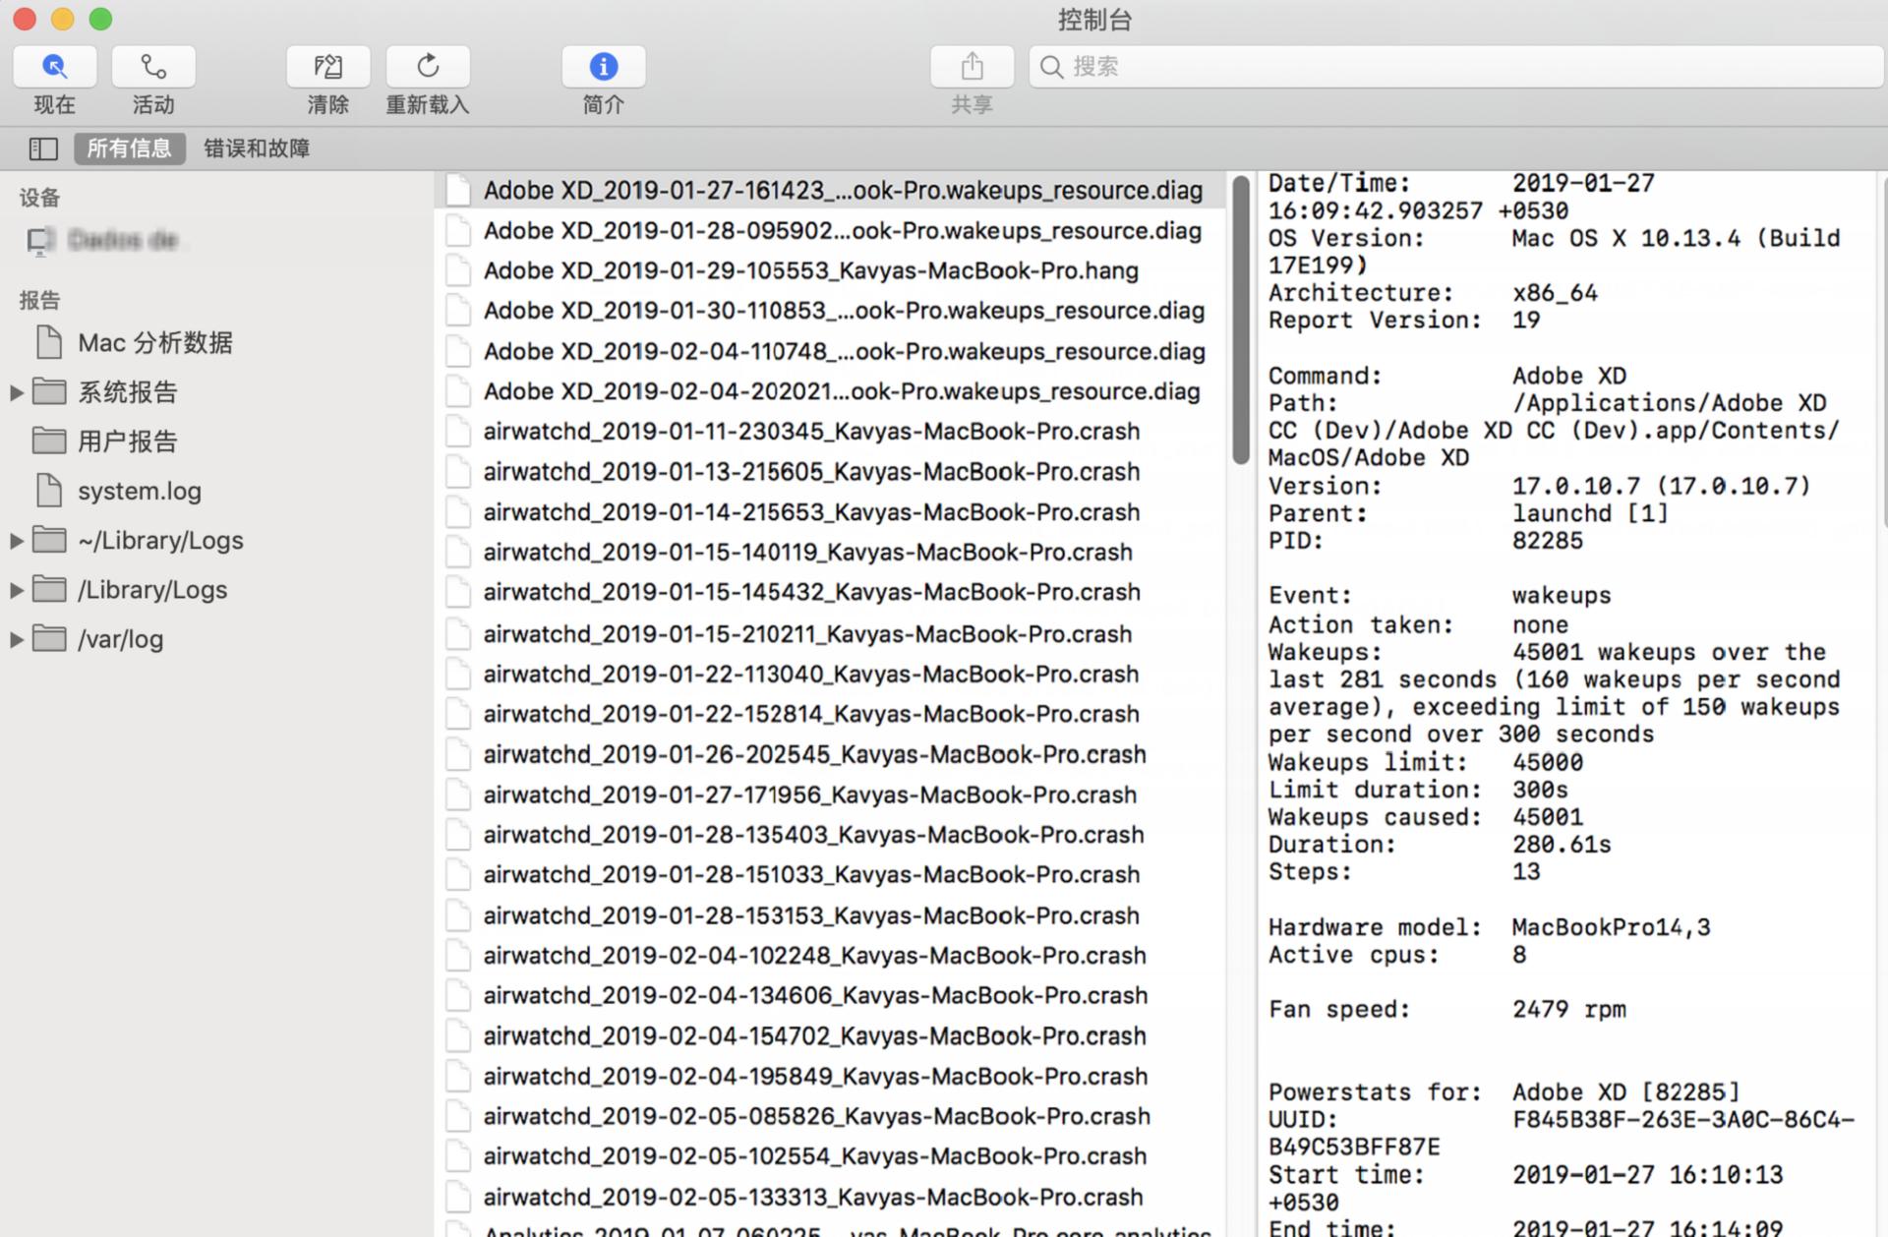Open the Info (简介) toolbar icon

click(x=603, y=67)
